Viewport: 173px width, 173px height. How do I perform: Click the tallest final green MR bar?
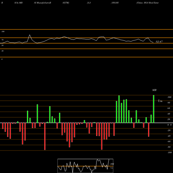[154, 109]
